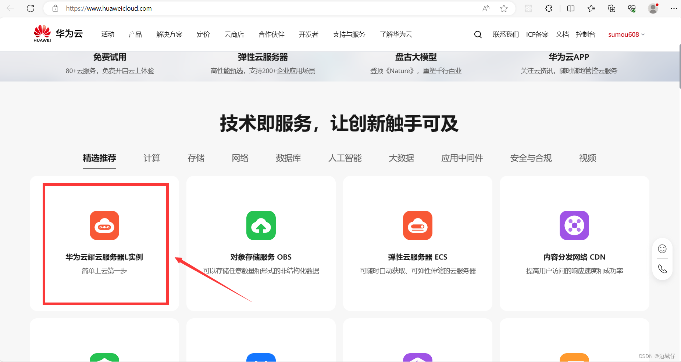Click the browser refresh icon
The height and width of the screenshot is (362, 681).
[31, 8]
